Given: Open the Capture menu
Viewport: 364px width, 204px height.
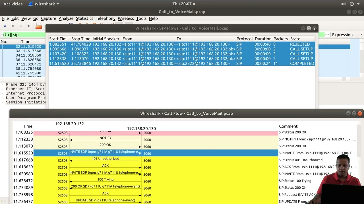Looking at the screenshot, I should click(49, 18).
